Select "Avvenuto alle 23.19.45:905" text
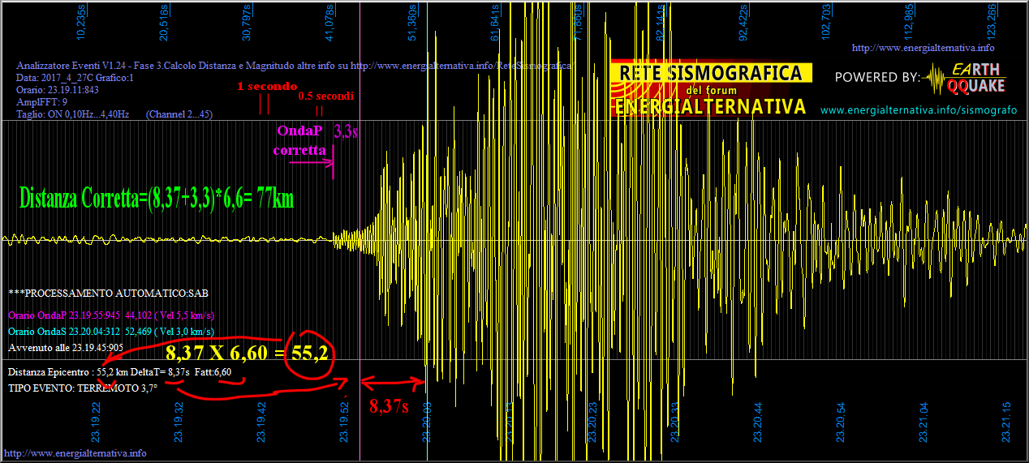Screen dimensions: 1029x463 (66, 347)
